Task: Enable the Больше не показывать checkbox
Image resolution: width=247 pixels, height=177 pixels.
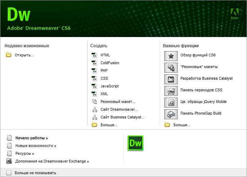Action: tap(9, 173)
